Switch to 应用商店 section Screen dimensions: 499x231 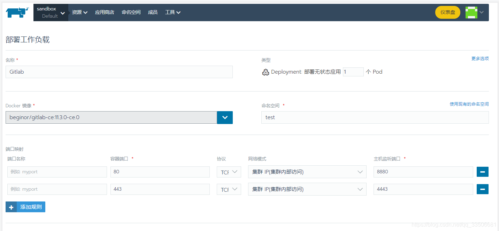click(x=105, y=11)
